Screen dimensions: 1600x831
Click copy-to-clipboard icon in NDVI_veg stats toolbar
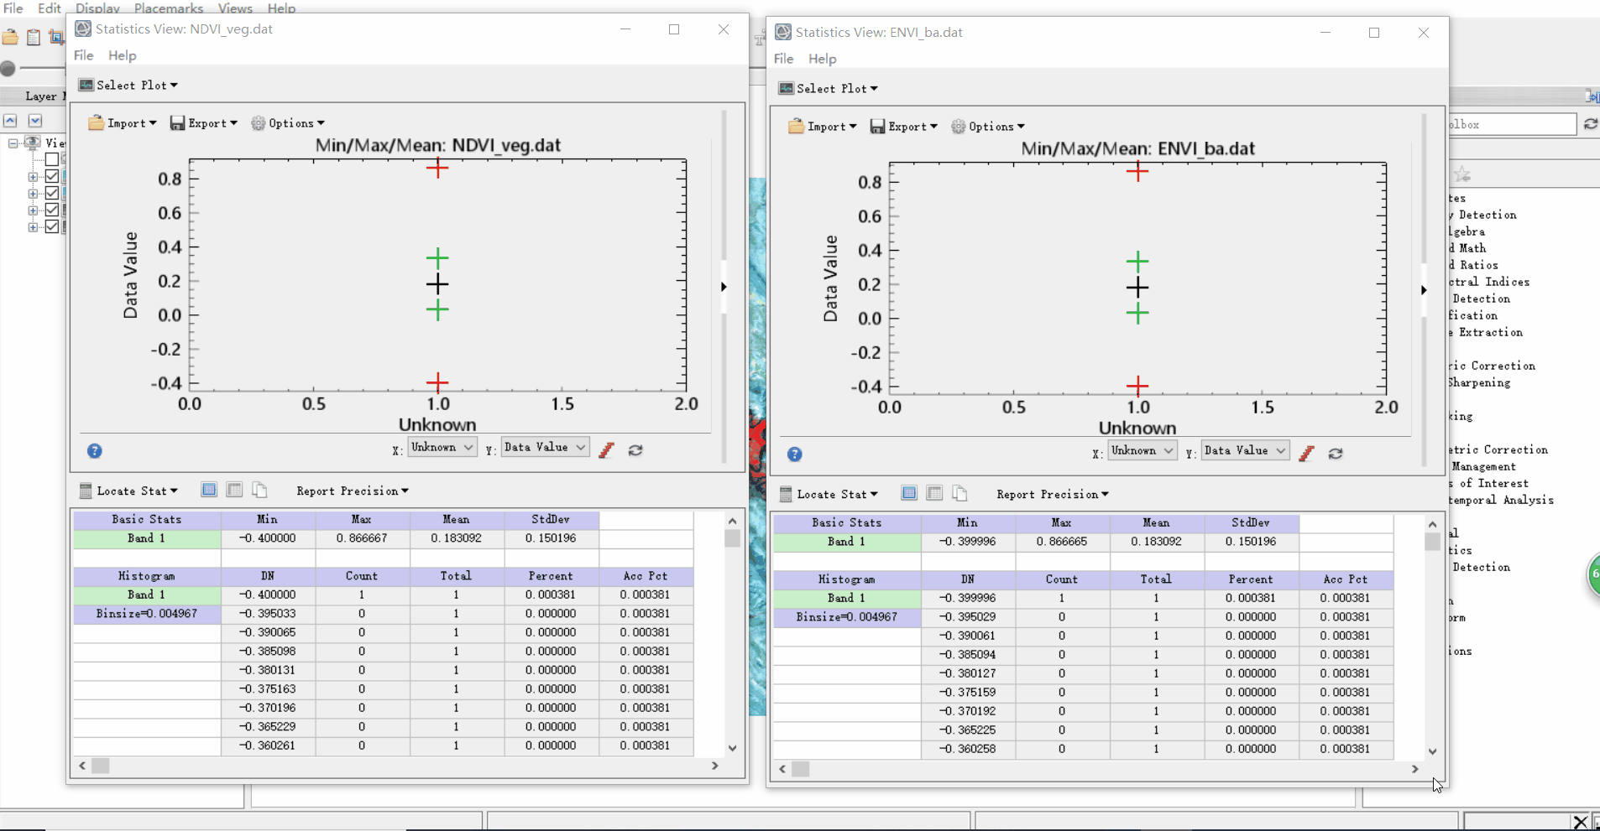pos(259,490)
